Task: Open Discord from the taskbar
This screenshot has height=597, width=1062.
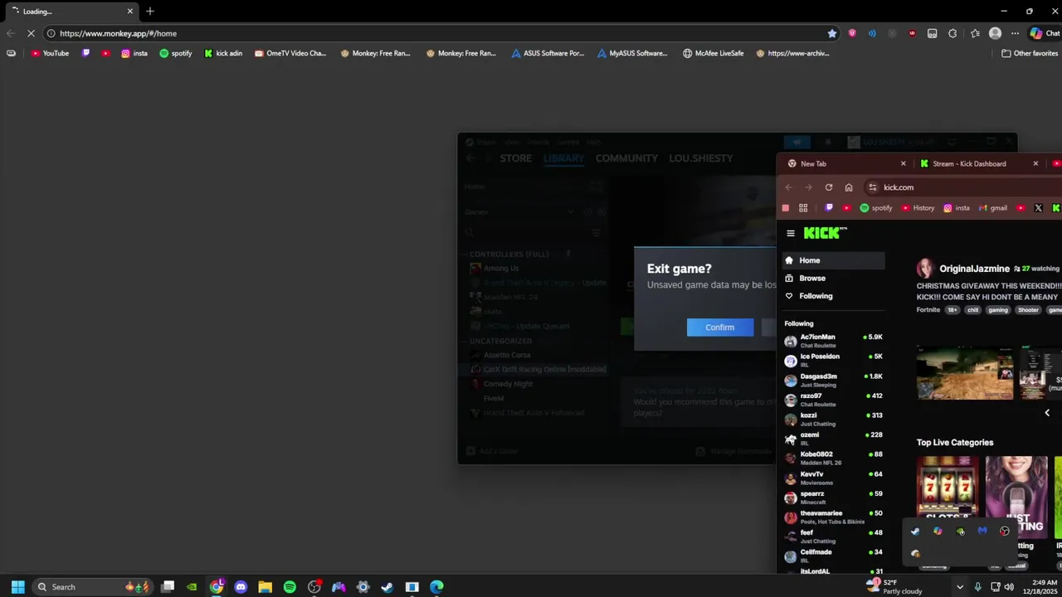Action: 241,587
